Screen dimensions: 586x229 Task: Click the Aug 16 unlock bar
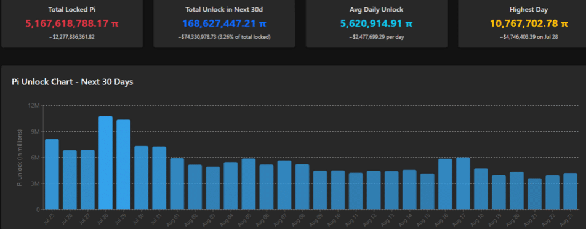click(446, 184)
